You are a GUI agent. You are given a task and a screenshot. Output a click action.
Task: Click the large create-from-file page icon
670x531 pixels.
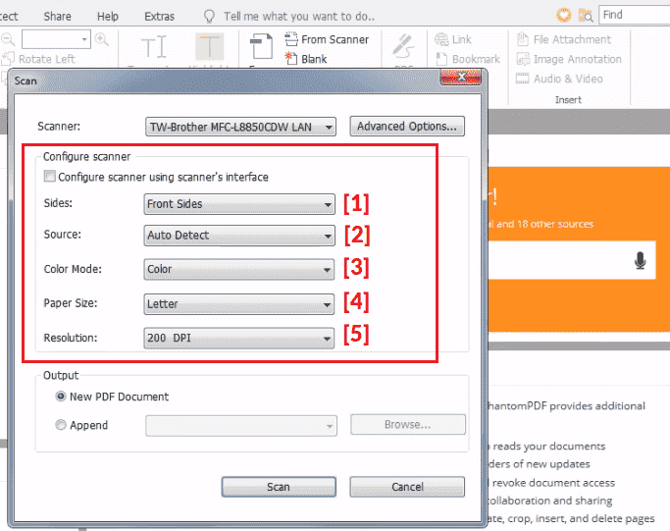click(261, 46)
